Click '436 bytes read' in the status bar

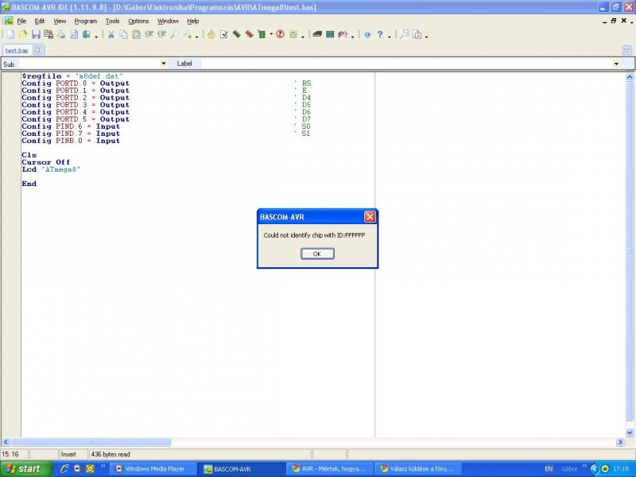tap(111, 454)
